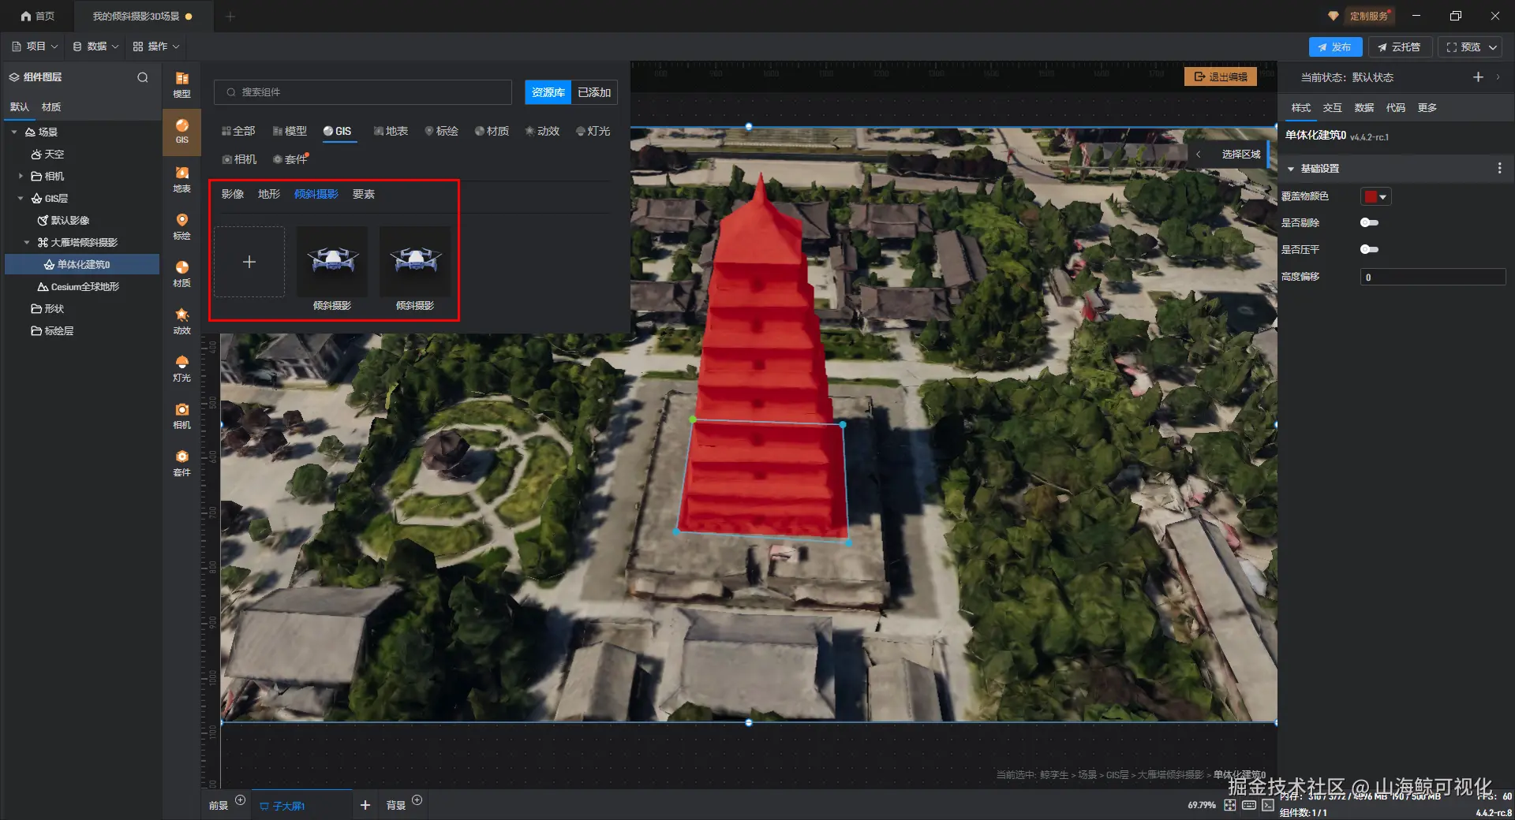Toggle the 是否压平 switch

(1370, 249)
